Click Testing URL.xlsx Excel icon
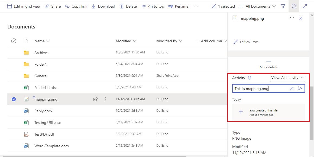The image size is (314, 157). pos(26,123)
